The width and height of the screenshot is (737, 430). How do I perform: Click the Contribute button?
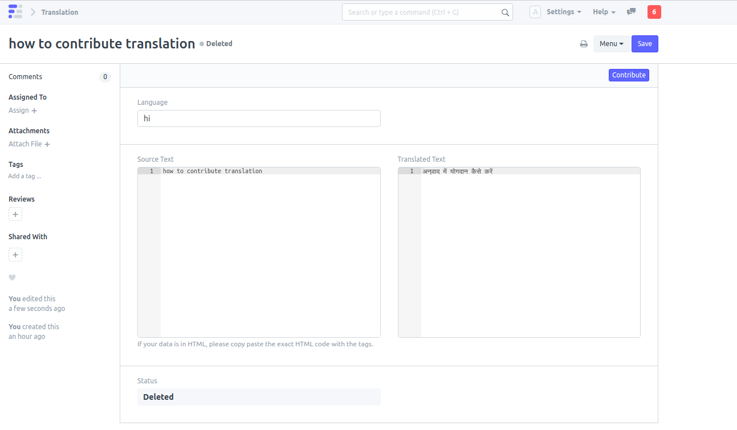(x=628, y=75)
